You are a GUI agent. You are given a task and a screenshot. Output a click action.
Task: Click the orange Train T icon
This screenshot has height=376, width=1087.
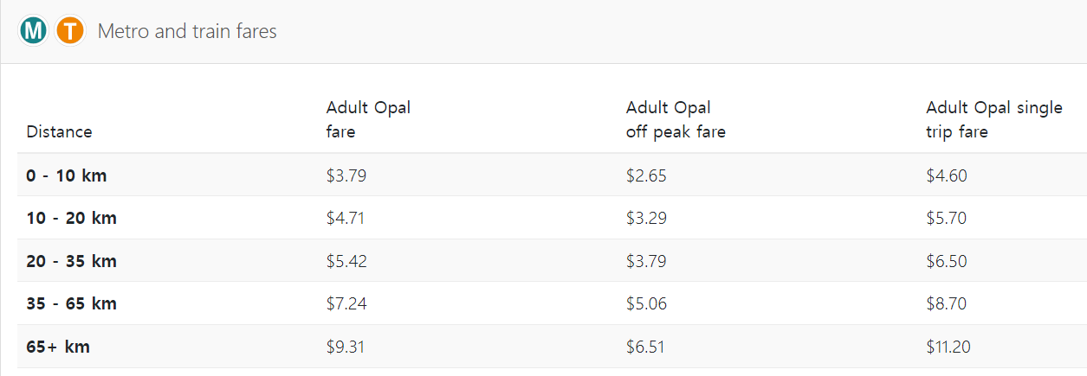coord(69,31)
